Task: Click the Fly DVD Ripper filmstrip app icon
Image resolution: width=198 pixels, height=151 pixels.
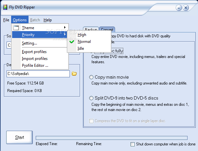Action: [x=5, y=7]
